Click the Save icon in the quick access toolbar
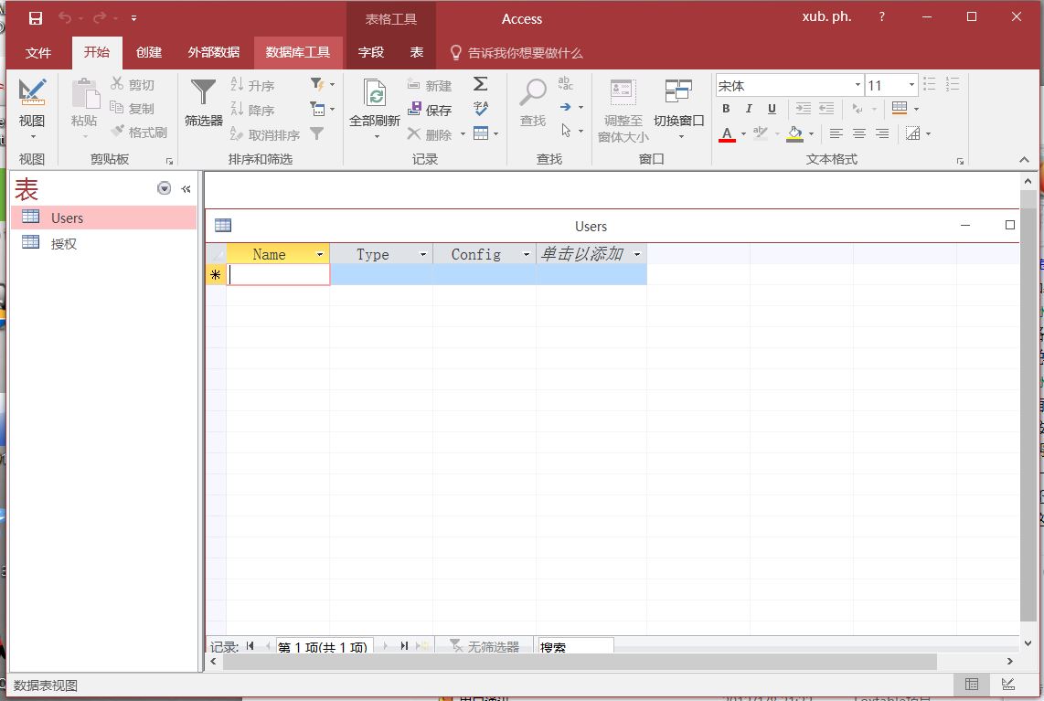Image resolution: width=1044 pixels, height=701 pixels. pyautogui.click(x=36, y=18)
